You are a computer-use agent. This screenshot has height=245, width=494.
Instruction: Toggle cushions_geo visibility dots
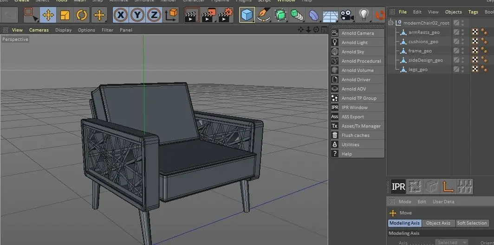point(462,42)
